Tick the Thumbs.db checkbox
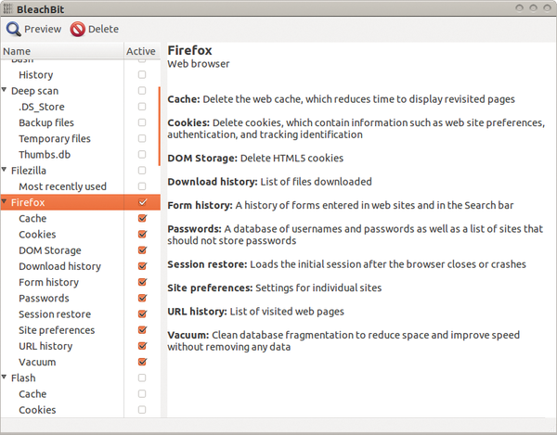 pos(142,154)
